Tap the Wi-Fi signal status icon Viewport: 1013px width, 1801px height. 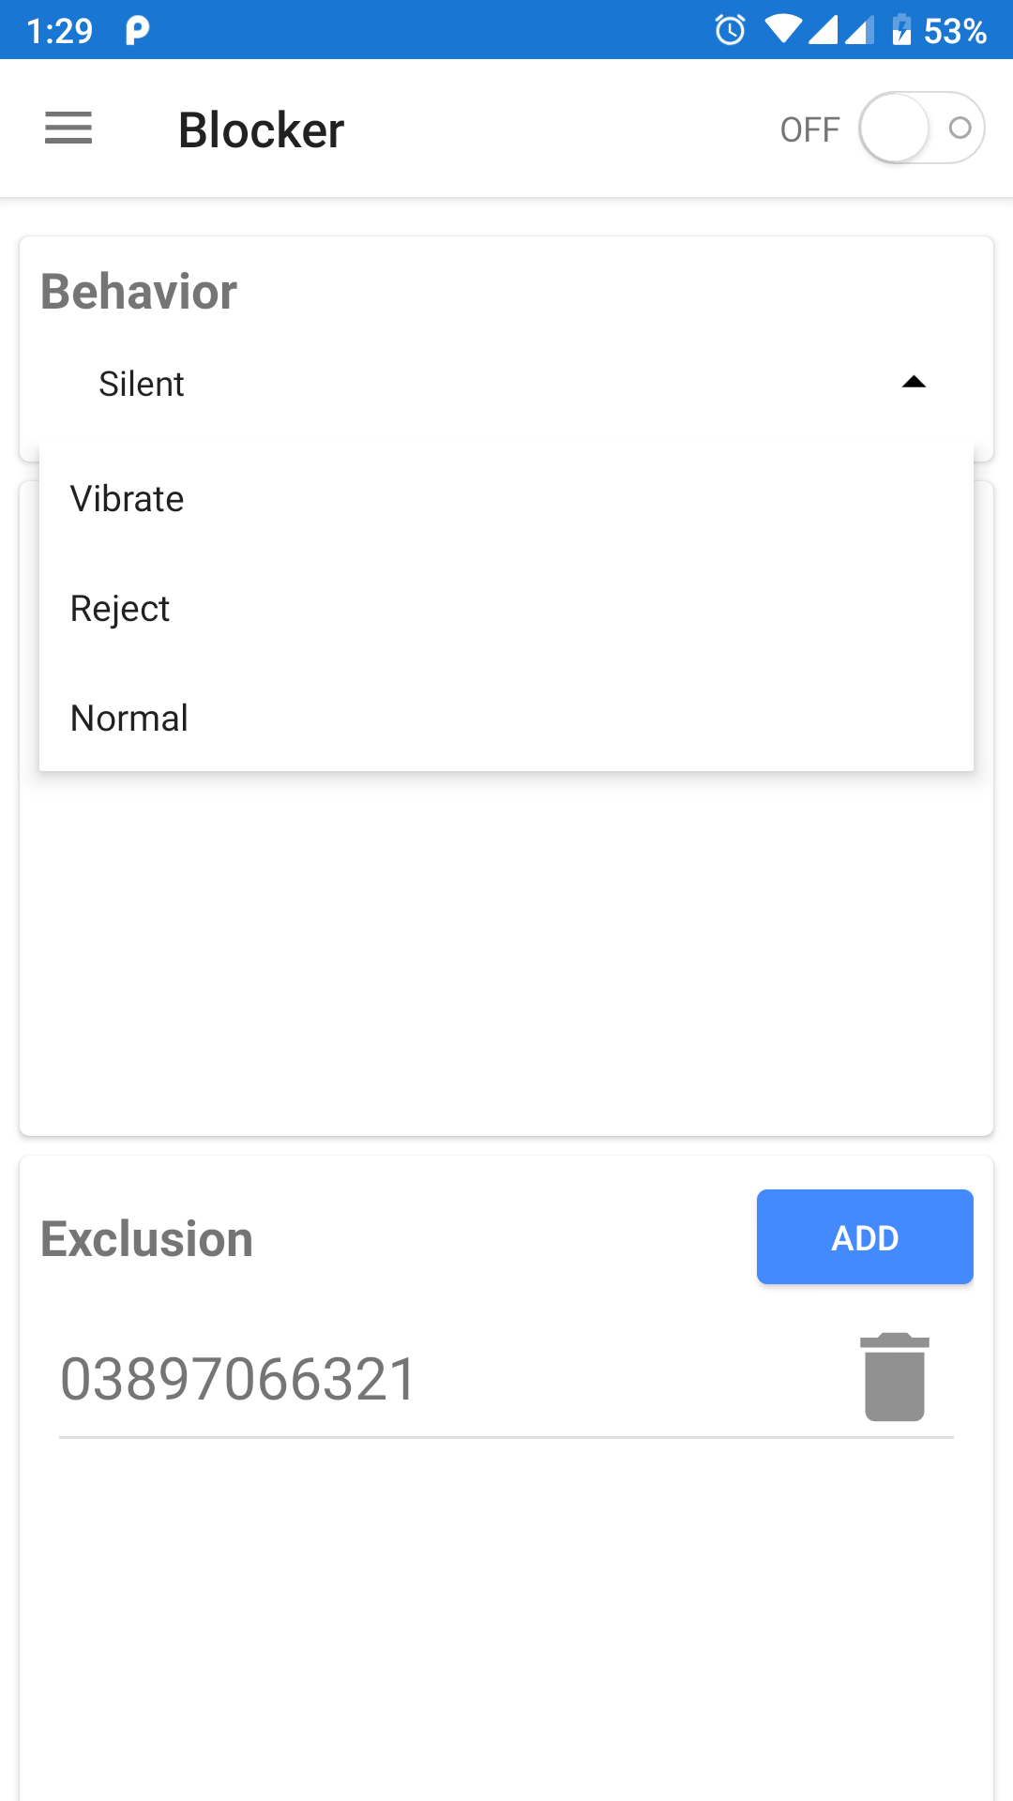pos(783,30)
